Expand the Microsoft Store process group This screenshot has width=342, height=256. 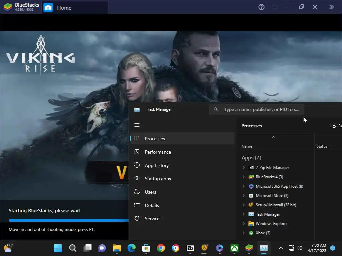point(243,196)
